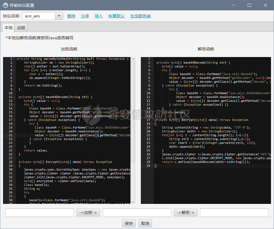274x229 pixels.
Task: Cancel with the 取消 button
Action: point(145,223)
